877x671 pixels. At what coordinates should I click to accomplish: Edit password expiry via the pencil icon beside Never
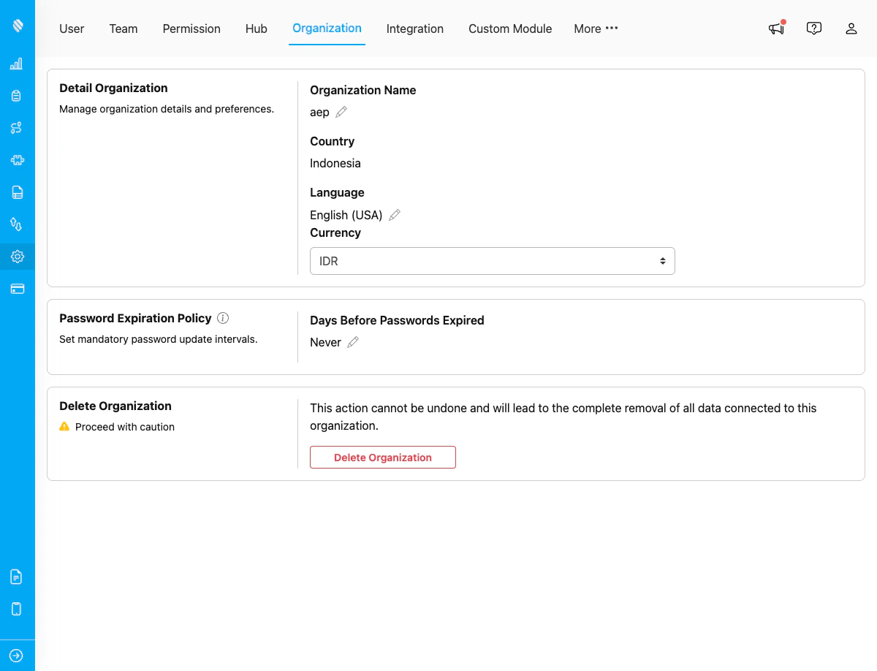point(353,342)
